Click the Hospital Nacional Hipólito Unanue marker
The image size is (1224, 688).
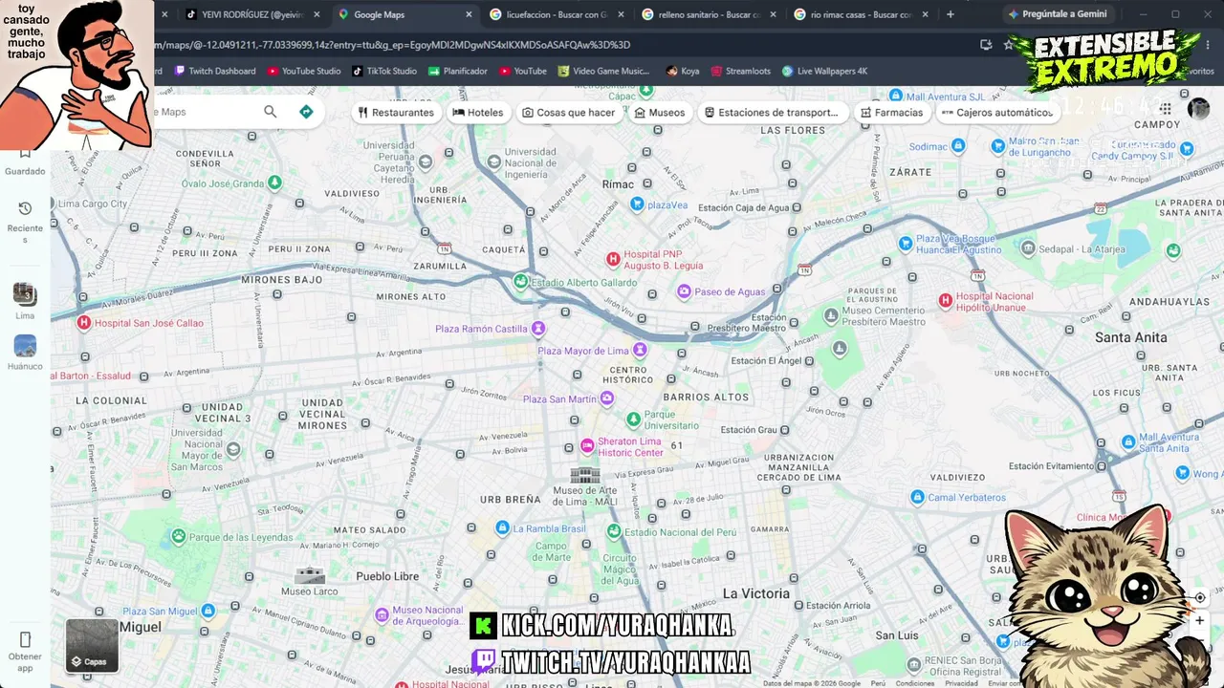pyautogui.click(x=946, y=300)
